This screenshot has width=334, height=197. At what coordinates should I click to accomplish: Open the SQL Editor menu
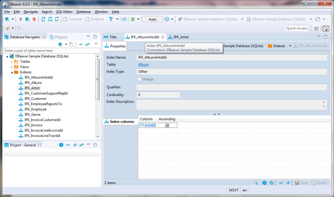64,12
